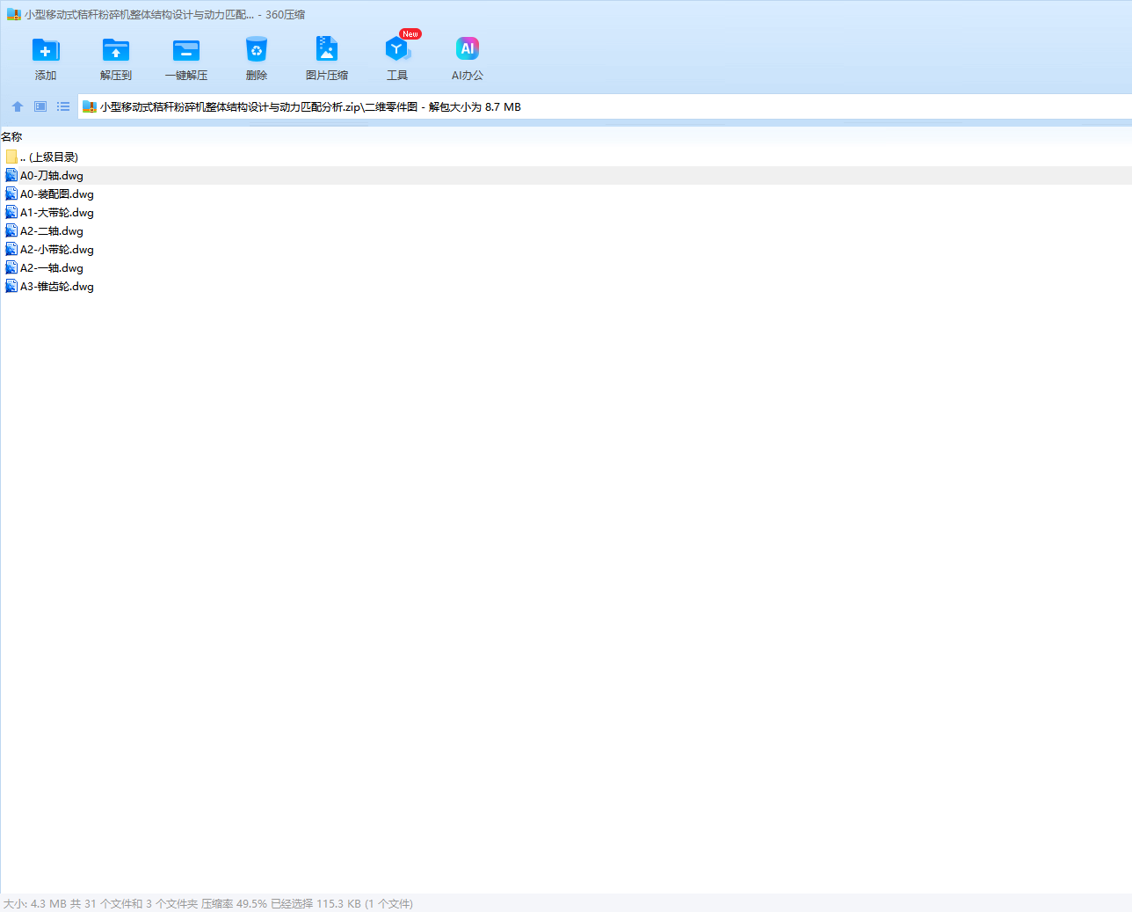Click the dwg icon beside A3-锥齿轮.dwg
The width and height of the screenshot is (1132, 912).
point(11,287)
